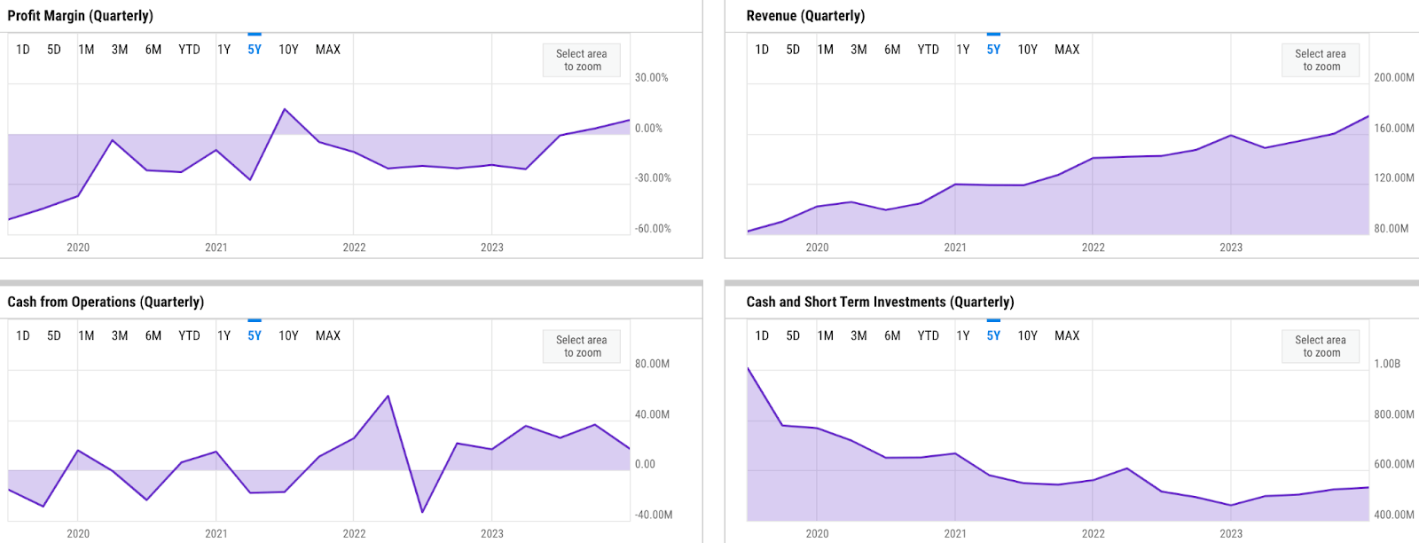Switch Cash and Short Term Investments to MAX
The image size is (1419, 543).
tap(1067, 335)
